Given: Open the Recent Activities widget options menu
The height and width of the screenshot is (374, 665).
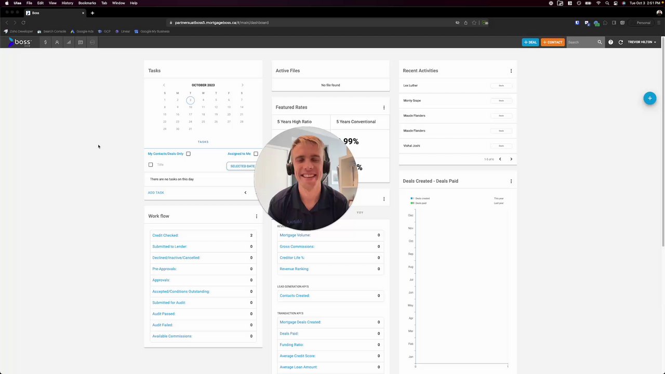Looking at the screenshot, I should pos(511,71).
